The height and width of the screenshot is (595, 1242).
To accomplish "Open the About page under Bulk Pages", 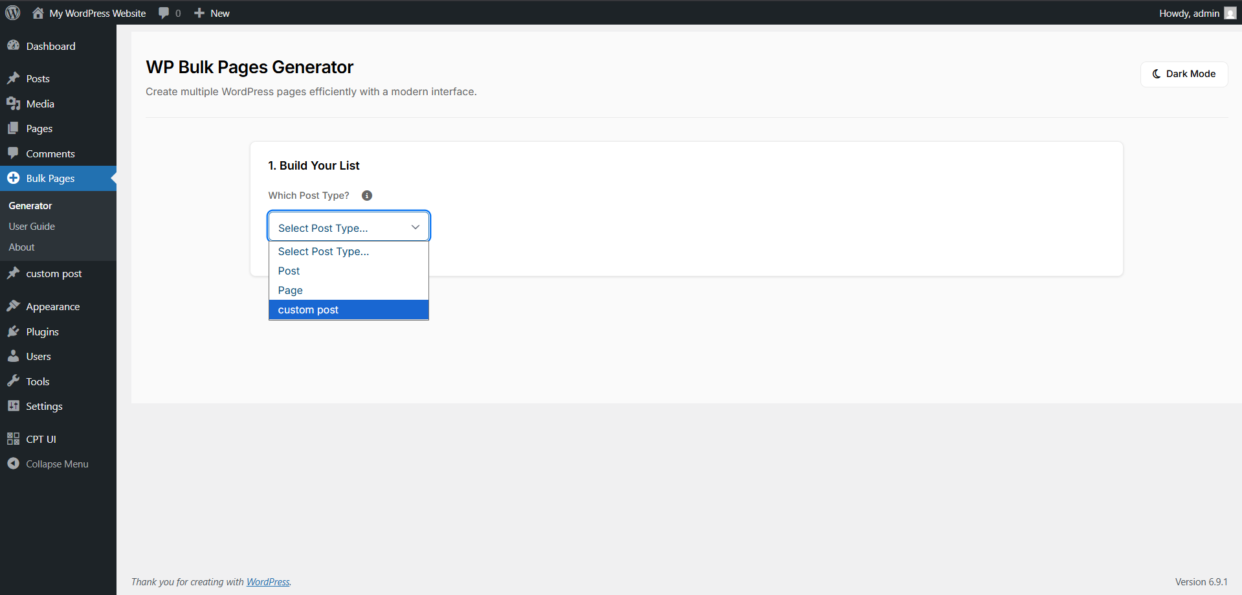I will tap(21, 247).
